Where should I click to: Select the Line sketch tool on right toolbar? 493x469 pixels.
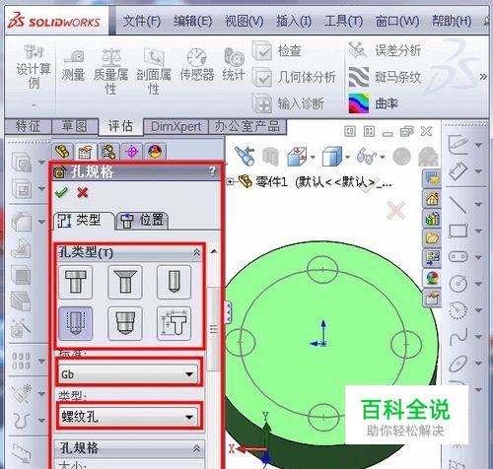point(458,204)
